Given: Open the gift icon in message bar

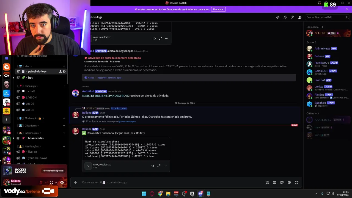Looking at the screenshot, I should 267,182.
